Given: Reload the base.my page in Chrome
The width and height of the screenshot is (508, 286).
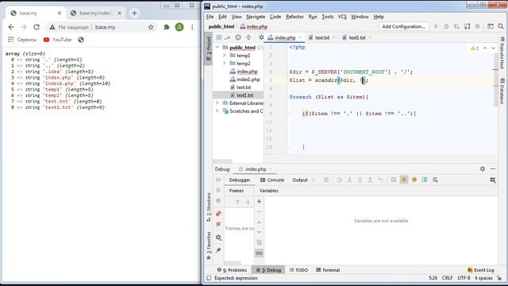Looking at the screenshot, I should (37, 27).
